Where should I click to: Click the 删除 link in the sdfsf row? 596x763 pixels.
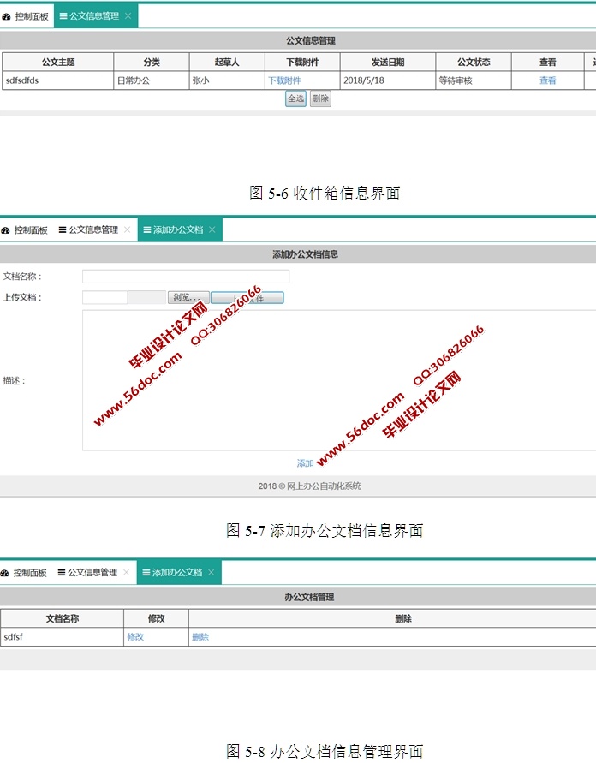click(200, 637)
